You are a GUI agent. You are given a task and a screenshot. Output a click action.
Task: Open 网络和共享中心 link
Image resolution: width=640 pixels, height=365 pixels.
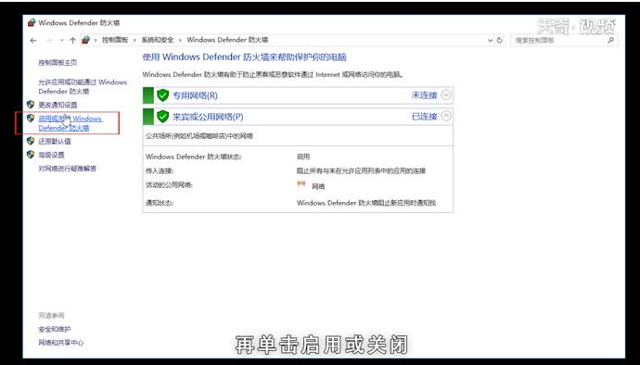(x=61, y=343)
